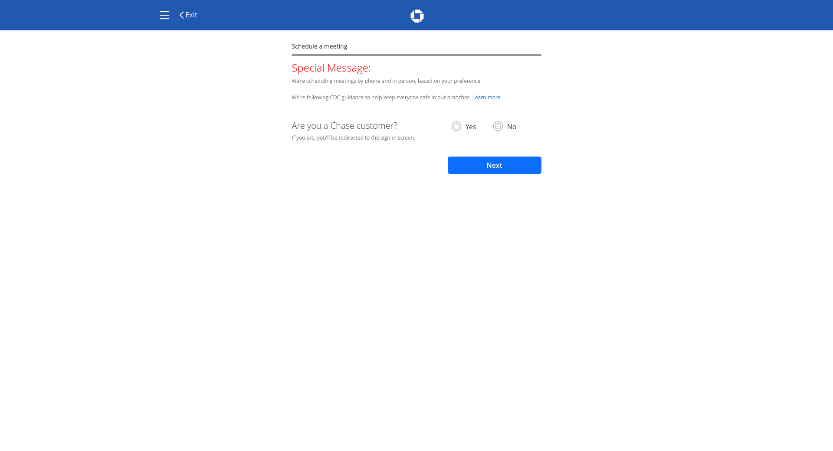Click the "Are you a Chase customer?" question

344,126
